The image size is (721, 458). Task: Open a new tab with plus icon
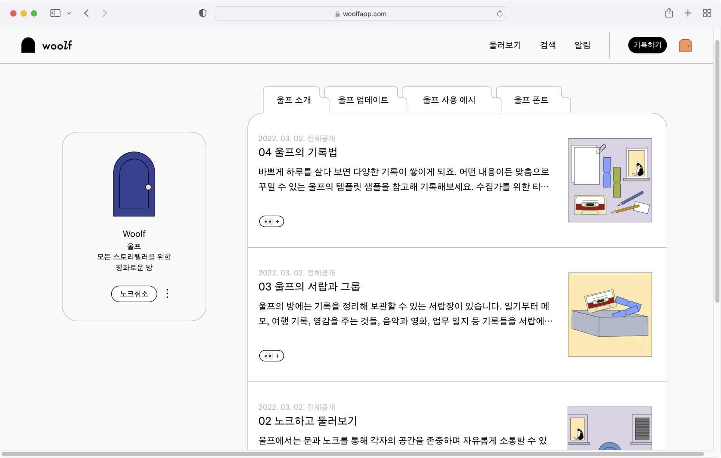coord(688,13)
